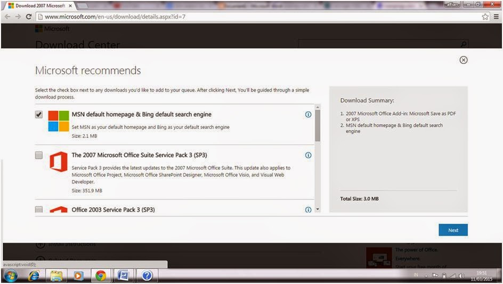Click Office 2003 Service Pack 3 (SP3) title
503x284 pixels.
113,209
